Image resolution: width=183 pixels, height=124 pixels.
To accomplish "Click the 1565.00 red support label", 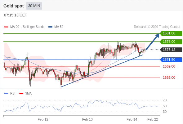I will pyautogui.click(x=169, y=77).
